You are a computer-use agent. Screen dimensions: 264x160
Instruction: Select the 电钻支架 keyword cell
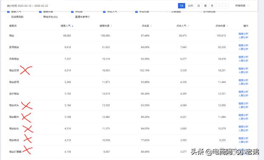[14, 71]
